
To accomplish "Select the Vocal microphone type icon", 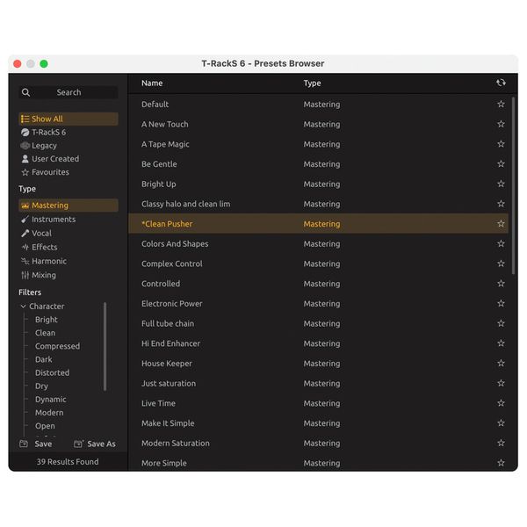I will click(25, 234).
